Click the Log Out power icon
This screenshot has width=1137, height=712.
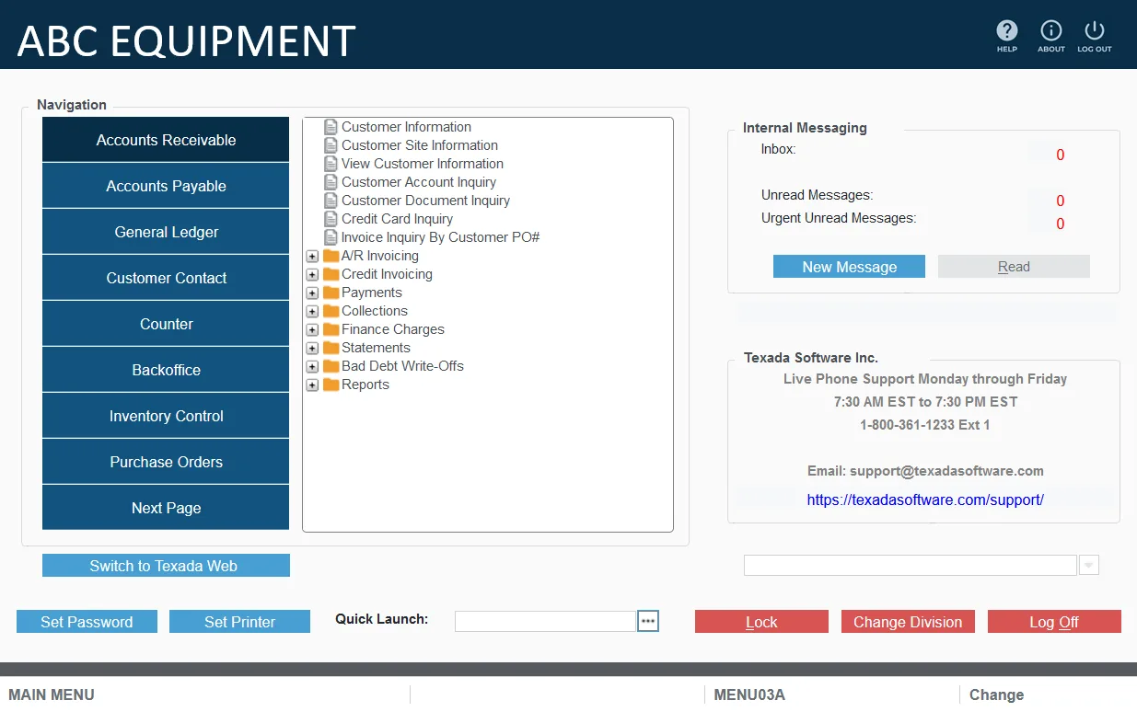click(1094, 31)
